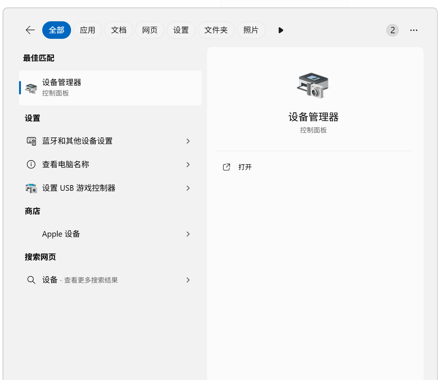Click the open-external icon beside 打开
The width and height of the screenshot is (440, 380).
click(x=227, y=167)
